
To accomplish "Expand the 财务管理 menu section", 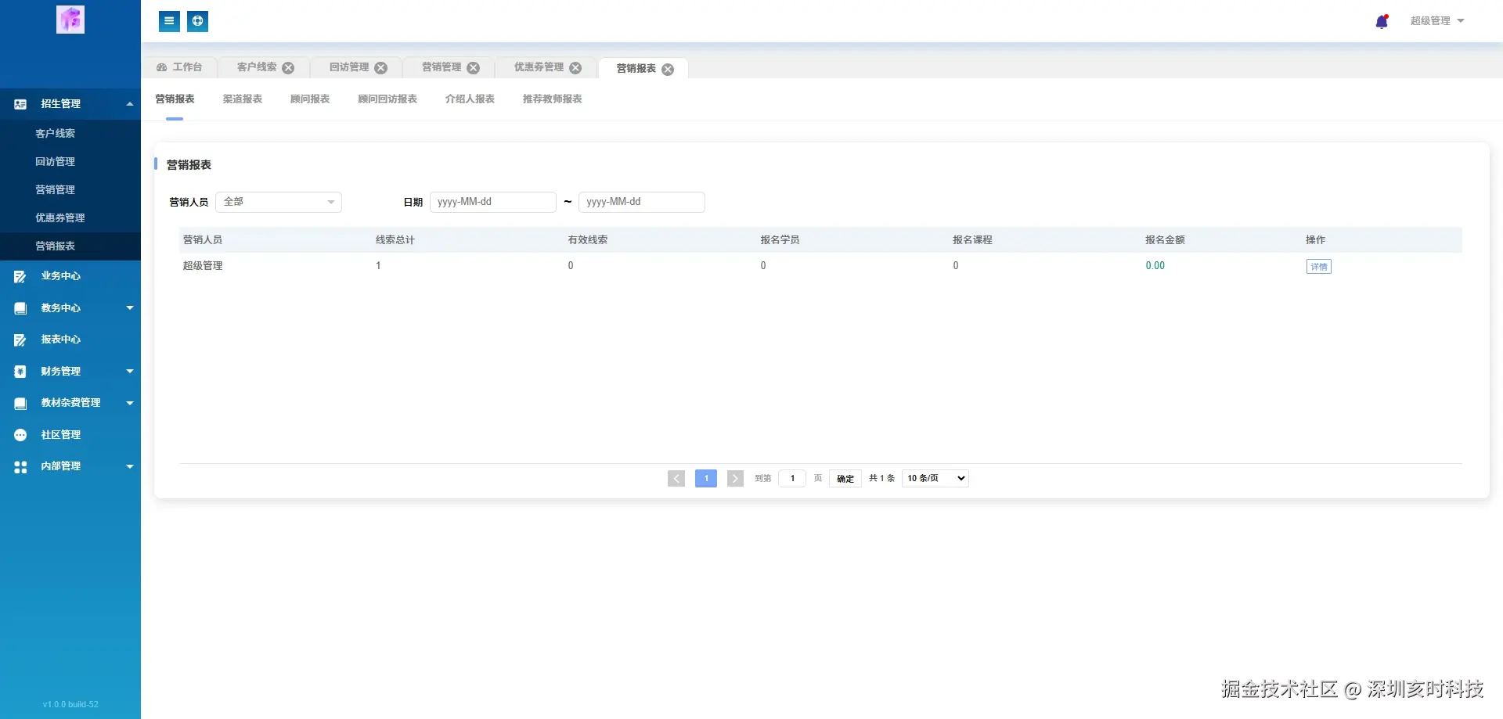I will 130,372.
